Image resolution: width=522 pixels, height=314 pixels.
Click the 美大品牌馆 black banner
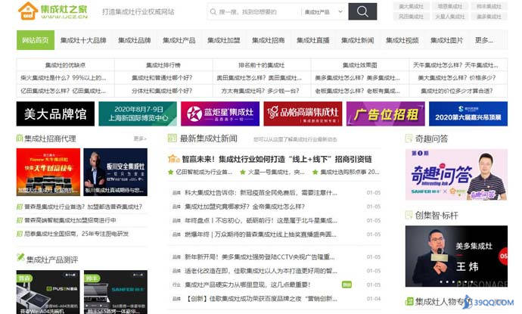coord(55,114)
